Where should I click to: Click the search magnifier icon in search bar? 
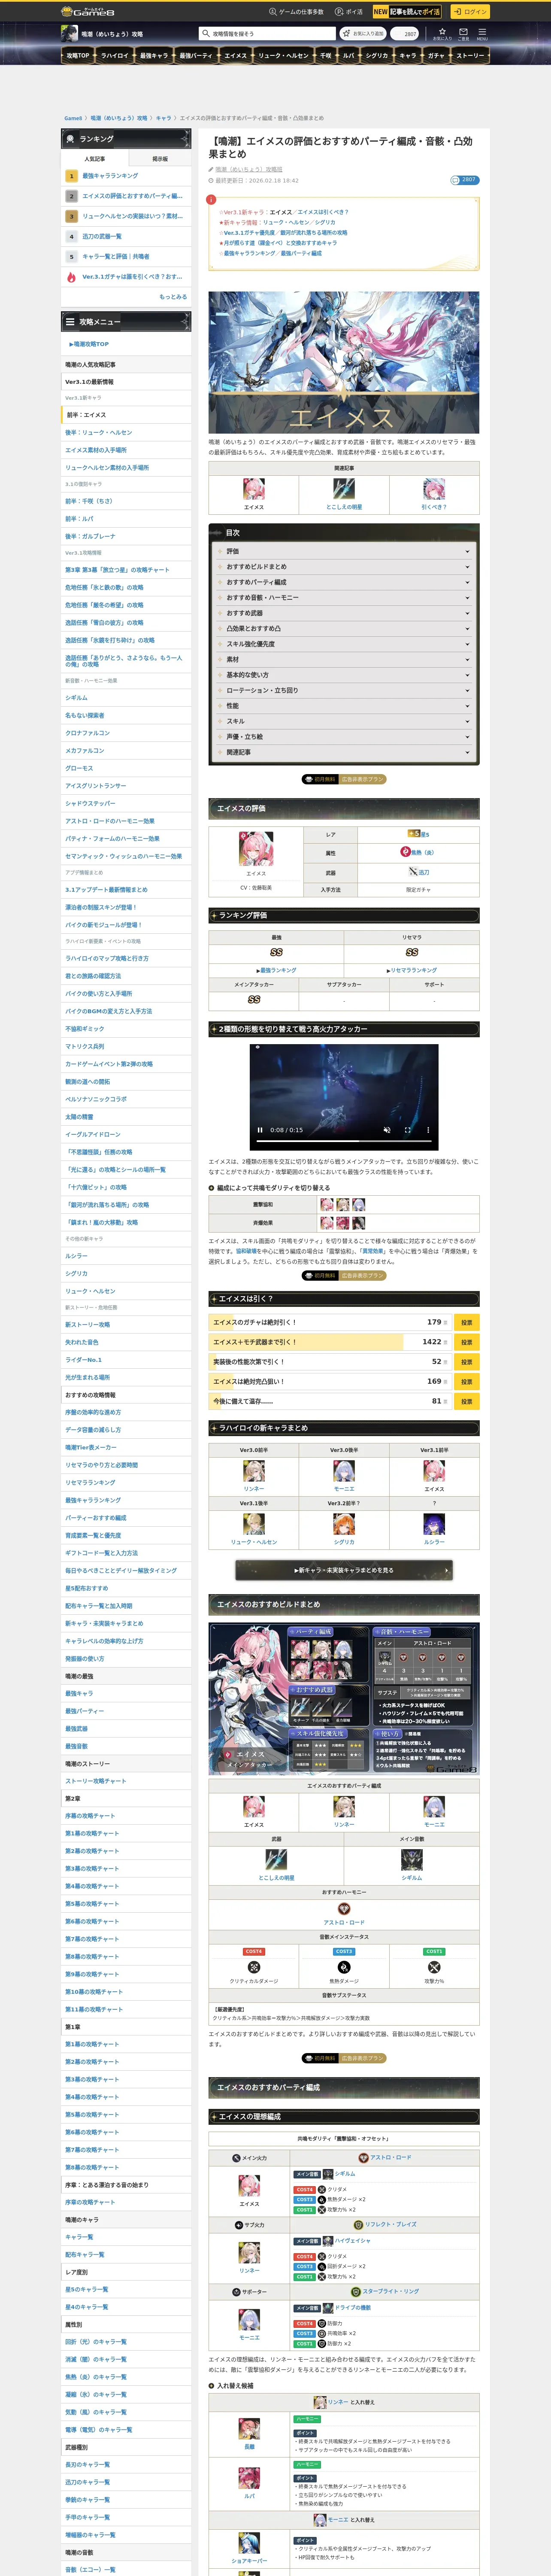(x=205, y=33)
